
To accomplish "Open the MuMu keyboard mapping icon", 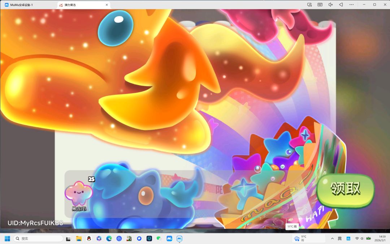I will click(x=320, y=4).
